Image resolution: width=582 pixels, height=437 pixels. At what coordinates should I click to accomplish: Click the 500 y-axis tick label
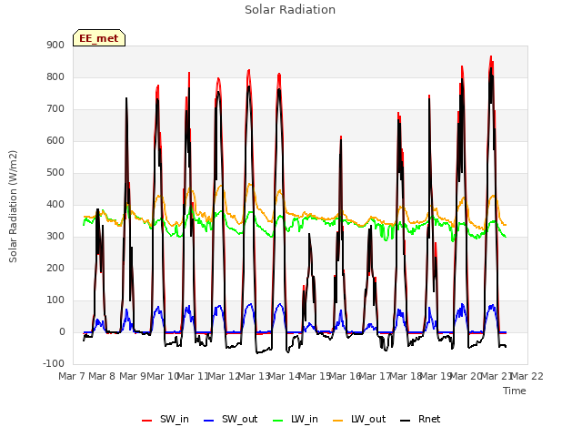(x=55, y=172)
